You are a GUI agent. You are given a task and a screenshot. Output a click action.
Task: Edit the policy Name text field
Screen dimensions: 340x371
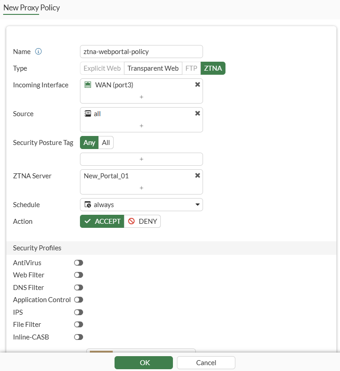click(141, 52)
